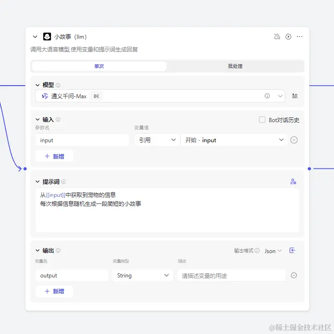Click the input parameter name field

click(x=82, y=140)
